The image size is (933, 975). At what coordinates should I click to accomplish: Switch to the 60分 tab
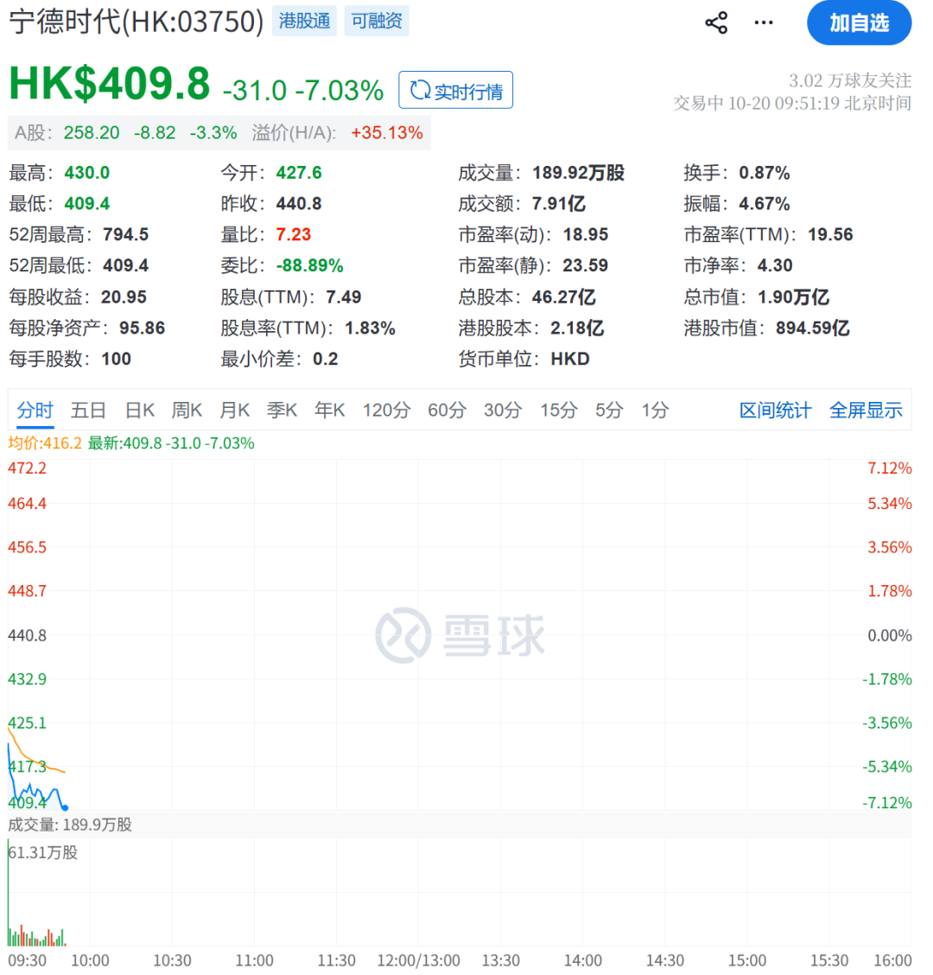(x=447, y=411)
